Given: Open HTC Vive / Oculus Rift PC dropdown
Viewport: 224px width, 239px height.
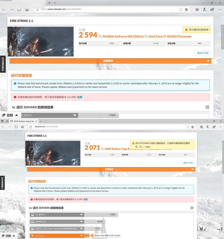Looking at the screenshot, I should coord(57,229).
